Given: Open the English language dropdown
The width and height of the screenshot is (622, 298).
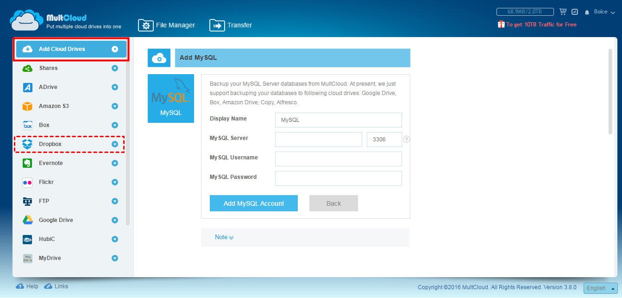Looking at the screenshot, I should 600,288.
